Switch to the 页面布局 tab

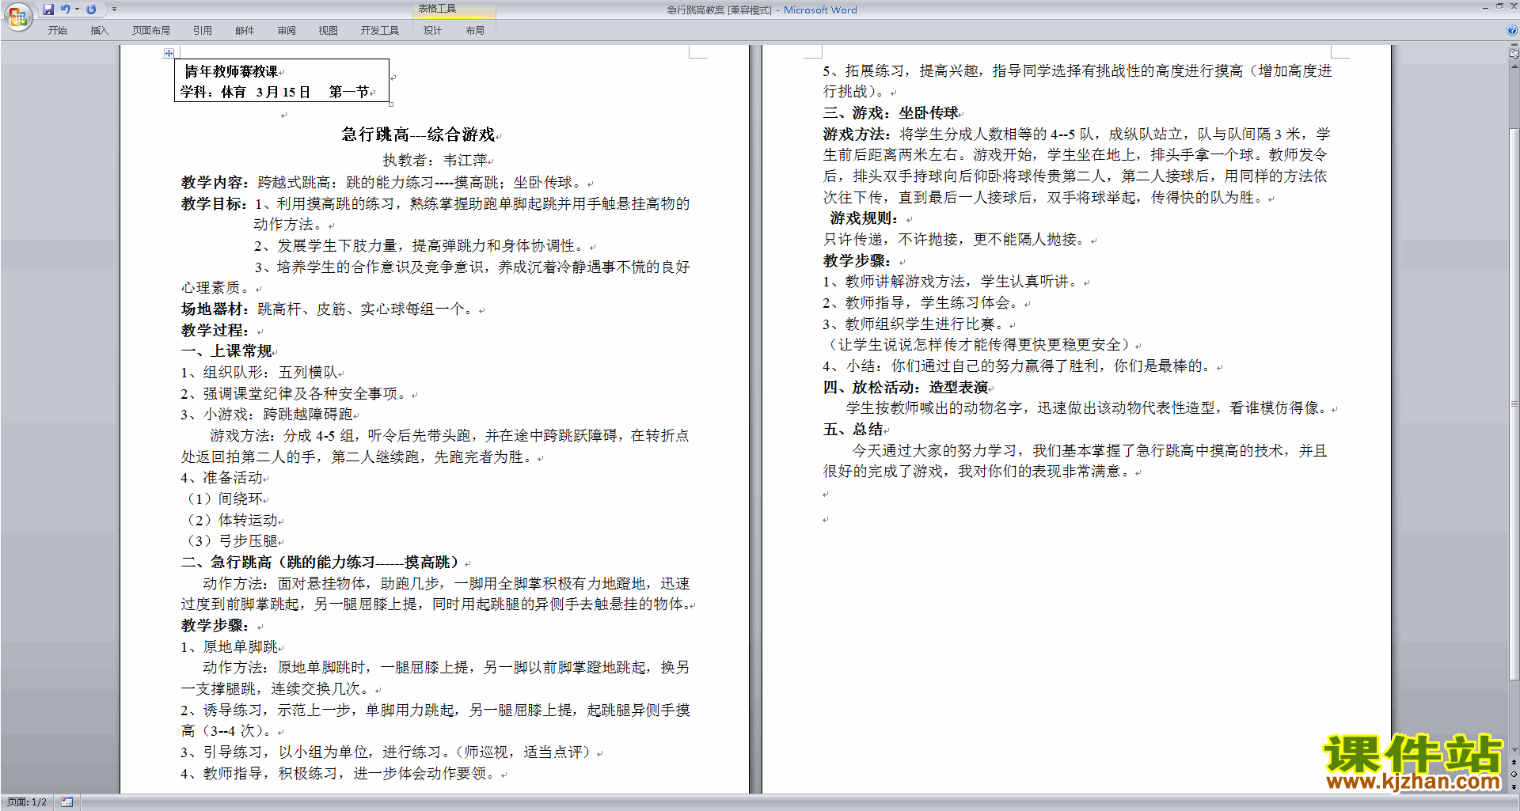coord(151,31)
